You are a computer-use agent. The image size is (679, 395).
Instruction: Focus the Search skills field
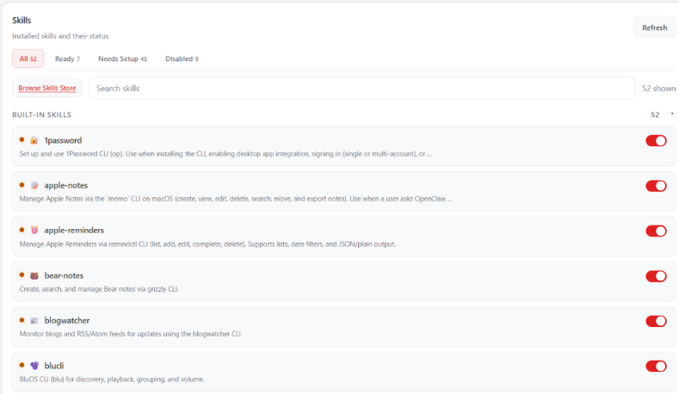click(361, 89)
